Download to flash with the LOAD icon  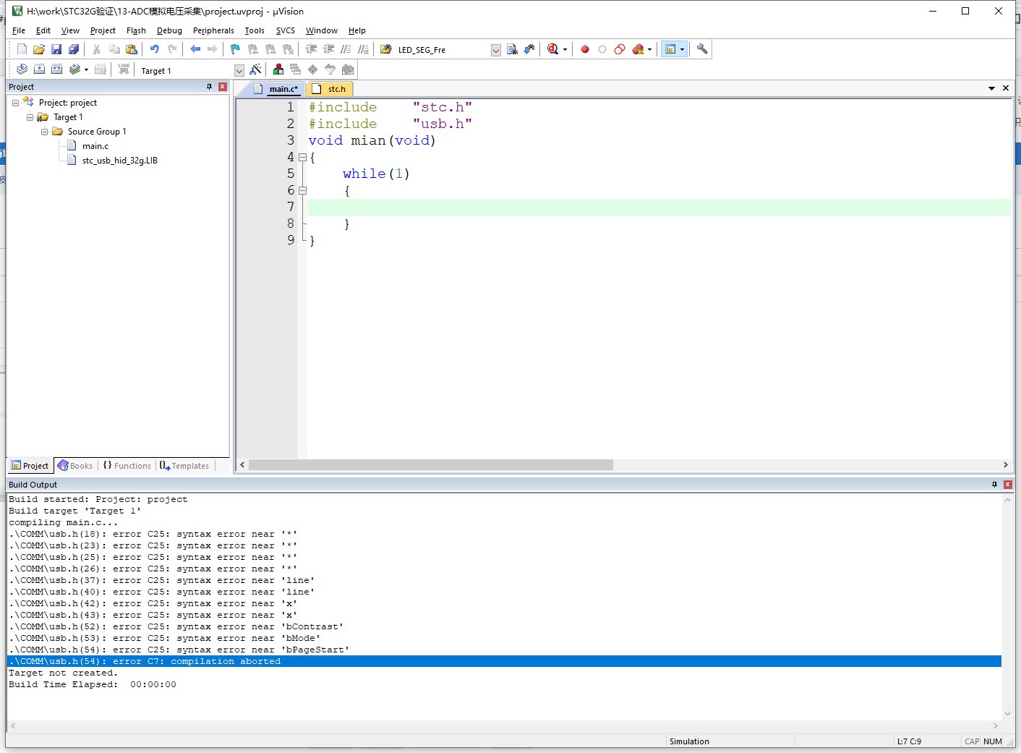(124, 69)
